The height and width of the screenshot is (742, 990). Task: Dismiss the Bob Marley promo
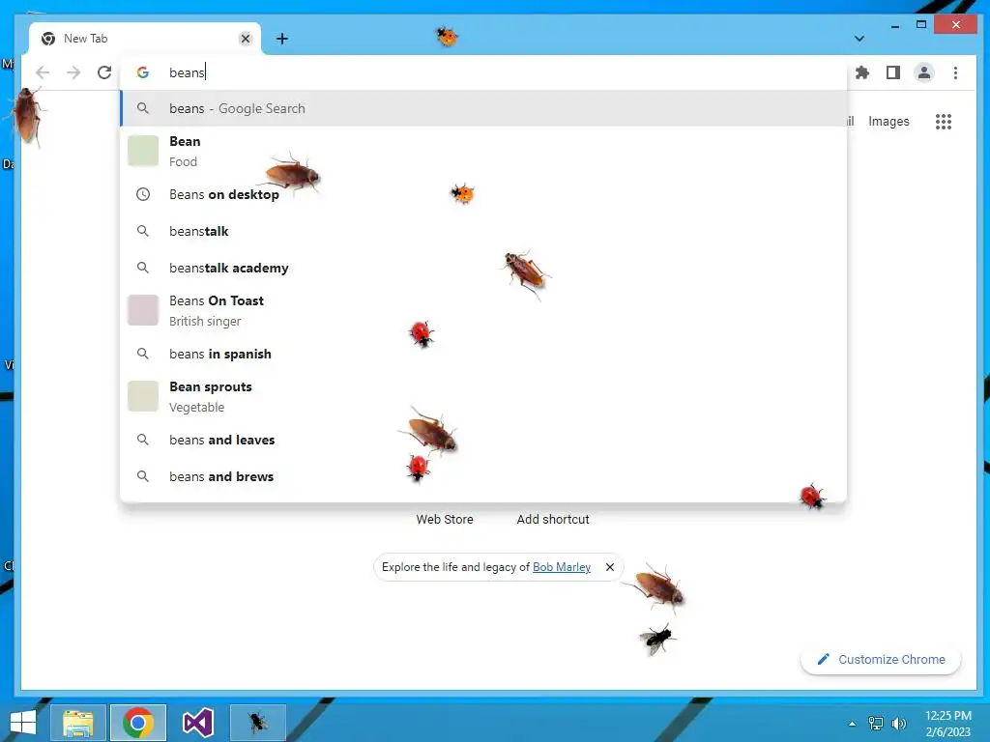coord(610,566)
